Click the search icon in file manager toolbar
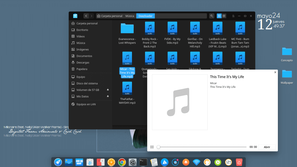 click(x=212, y=16)
